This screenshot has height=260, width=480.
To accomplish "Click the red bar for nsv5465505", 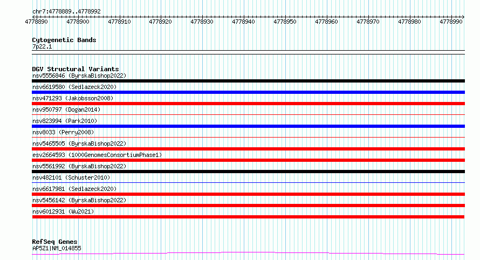I will [x=248, y=149].
